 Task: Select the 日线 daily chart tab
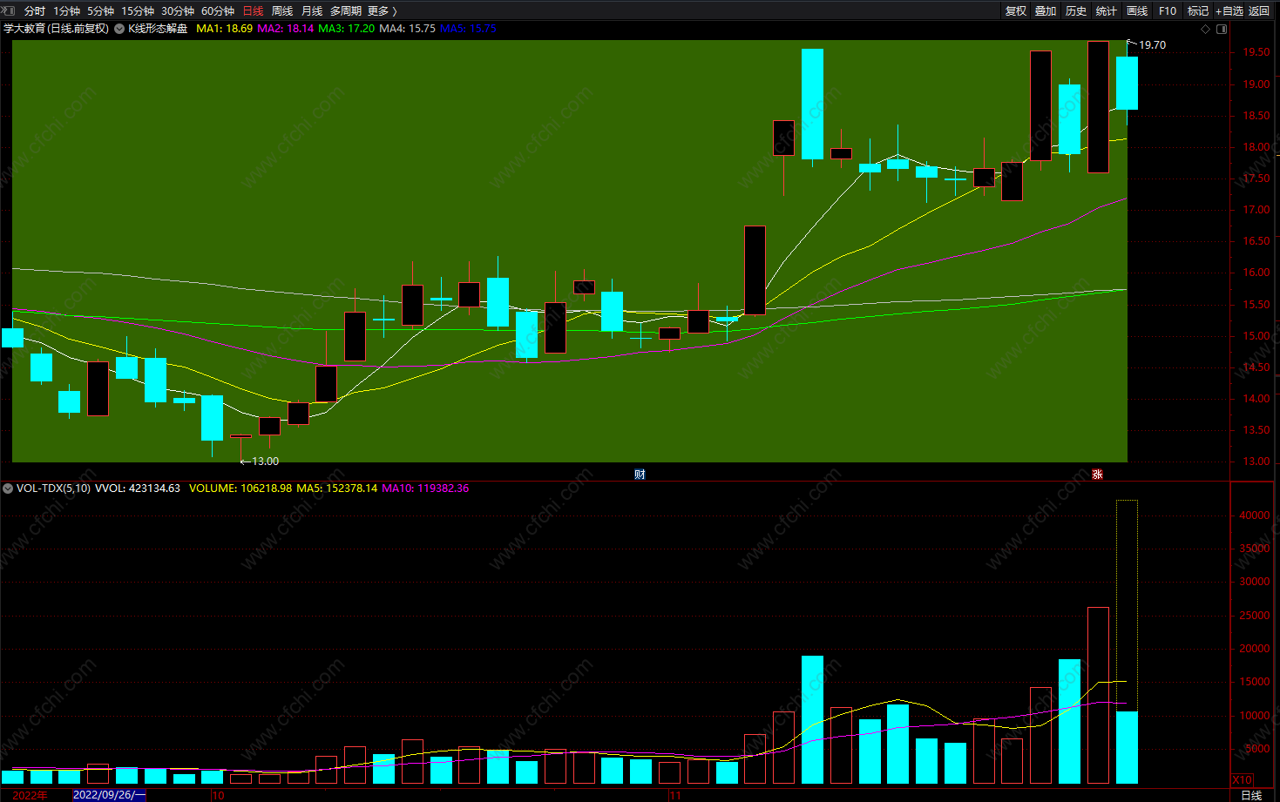pyautogui.click(x=253, y=11)
